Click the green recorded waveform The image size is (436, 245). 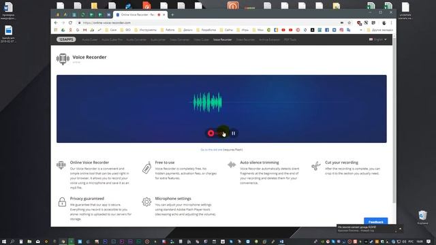[207, 102]
